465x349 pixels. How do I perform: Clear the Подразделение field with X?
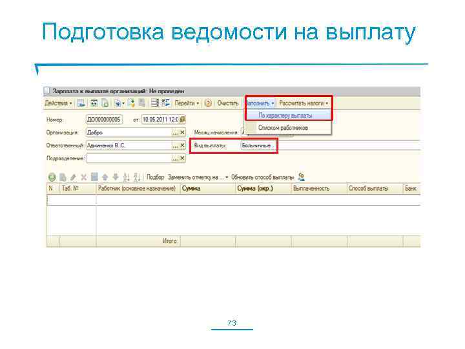[x=182, y=159]
